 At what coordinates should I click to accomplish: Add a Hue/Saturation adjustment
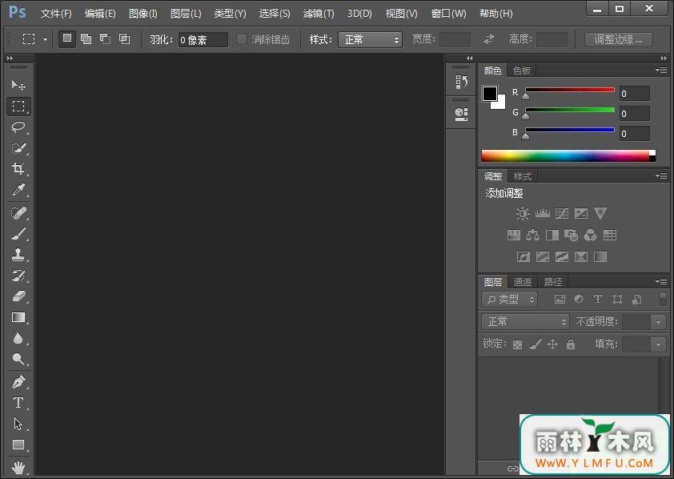[514, 235]
